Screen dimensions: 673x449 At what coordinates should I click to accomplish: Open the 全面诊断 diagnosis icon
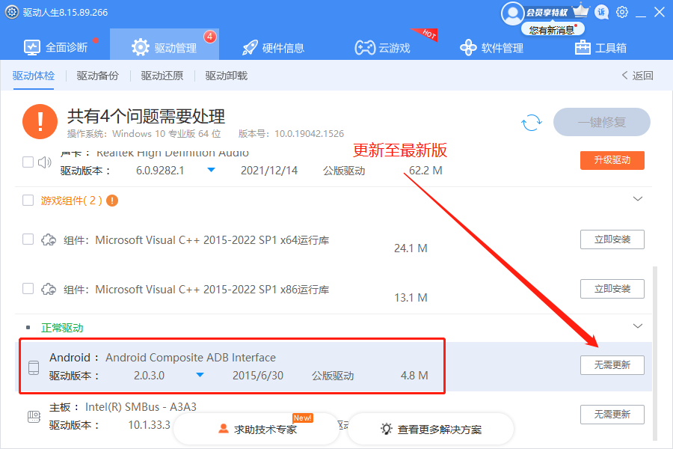[31, 46]
